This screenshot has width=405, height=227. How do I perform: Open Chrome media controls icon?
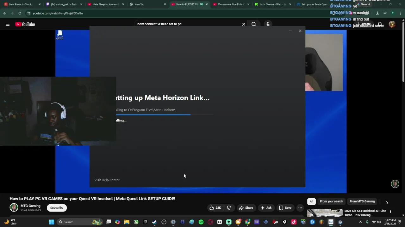pyautogui.click(x=385, y=13)
